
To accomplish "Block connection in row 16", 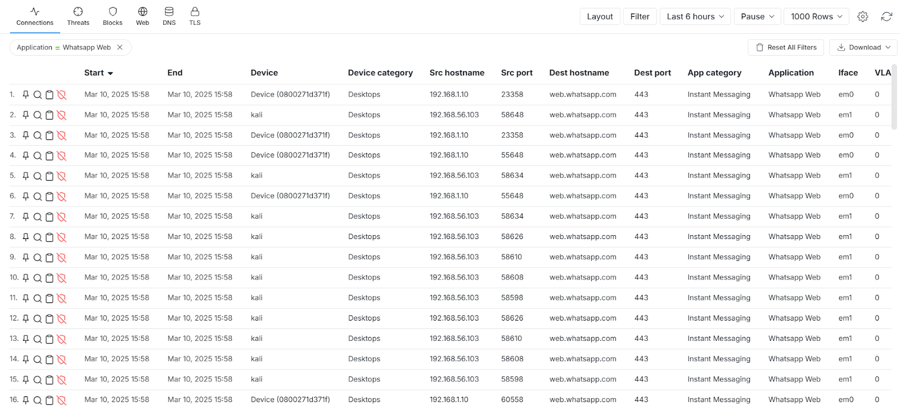I will tap(62, 400).
